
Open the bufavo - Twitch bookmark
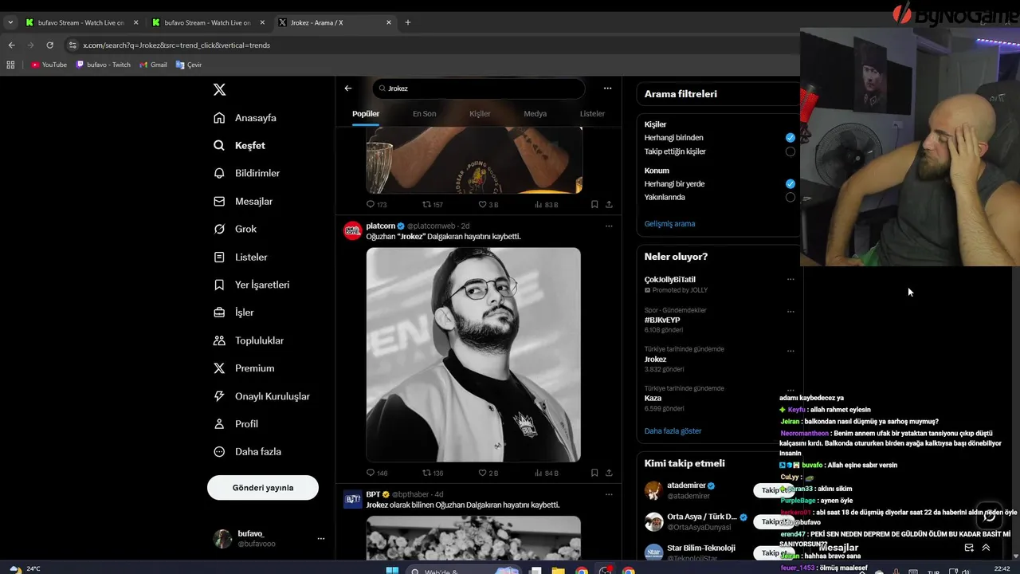click(104, 65)
